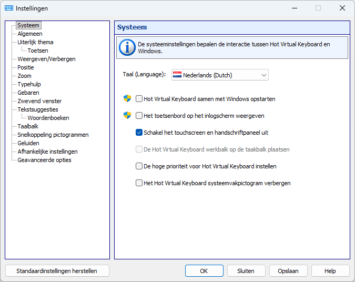Select Typehulp in the tree
Viewport: 355px width, 282px height.
pos(29,84)
